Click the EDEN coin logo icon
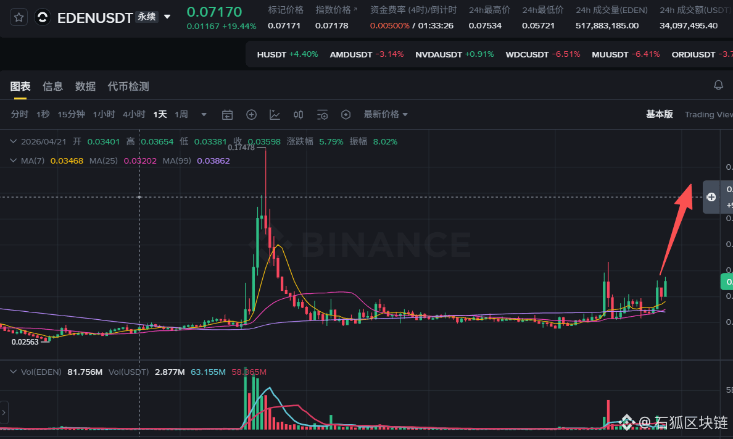Viewport: 733px width, 439px height. [43, 17]
